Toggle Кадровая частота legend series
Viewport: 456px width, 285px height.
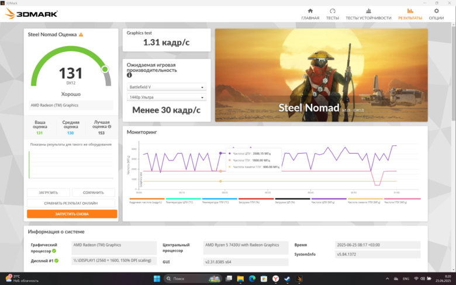(x=147, y=201)
